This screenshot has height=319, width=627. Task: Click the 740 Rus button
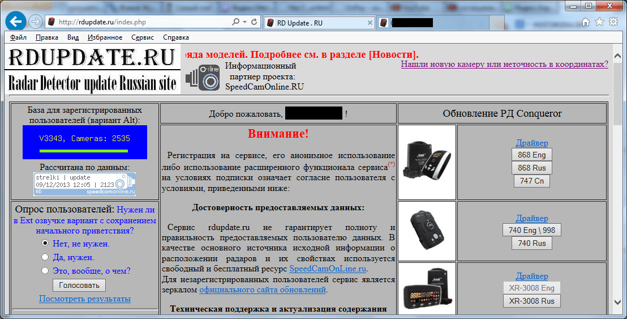[x=532, y=243]
